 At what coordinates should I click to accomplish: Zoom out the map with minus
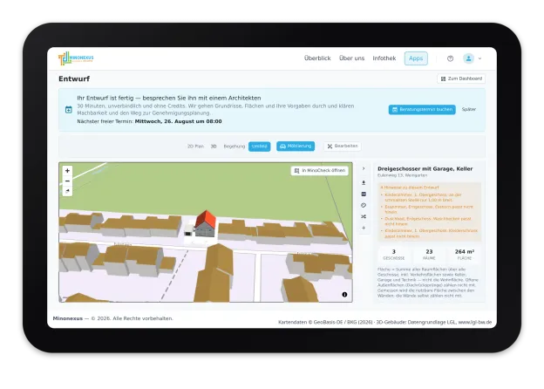point(67,181)
